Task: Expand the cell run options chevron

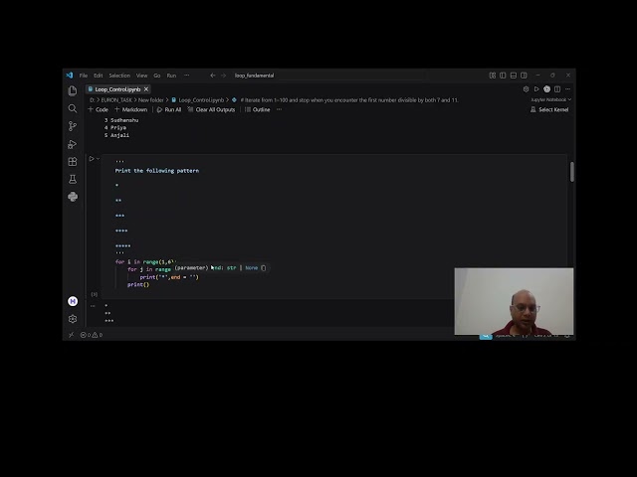Action: point(98,159)
